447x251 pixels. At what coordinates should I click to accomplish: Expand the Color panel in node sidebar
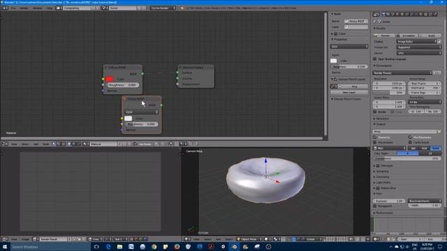coord(332,33)
